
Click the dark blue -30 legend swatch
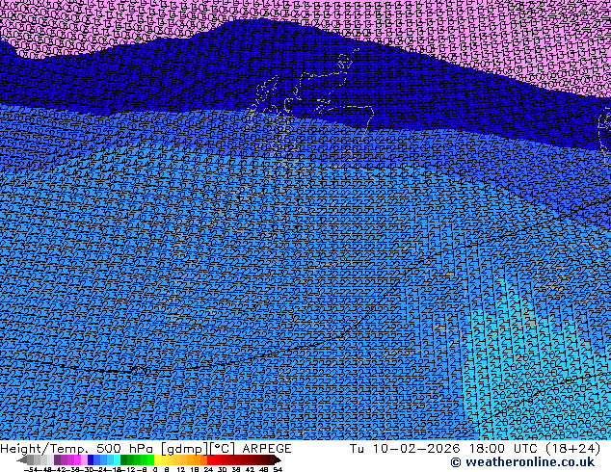pos(91,459)
